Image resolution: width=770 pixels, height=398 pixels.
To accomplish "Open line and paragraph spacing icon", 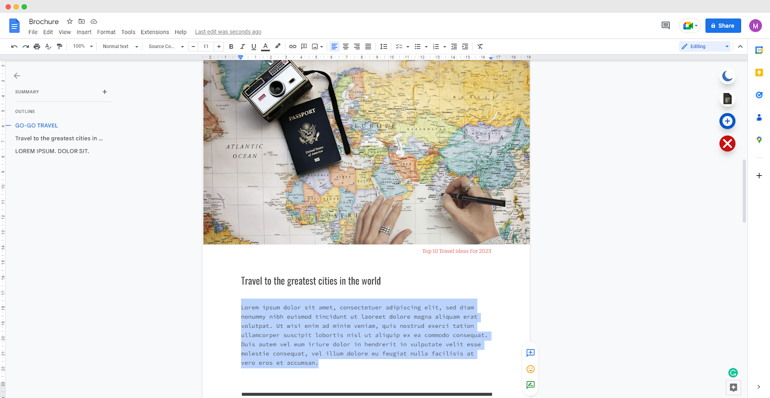I will [384, 47].
